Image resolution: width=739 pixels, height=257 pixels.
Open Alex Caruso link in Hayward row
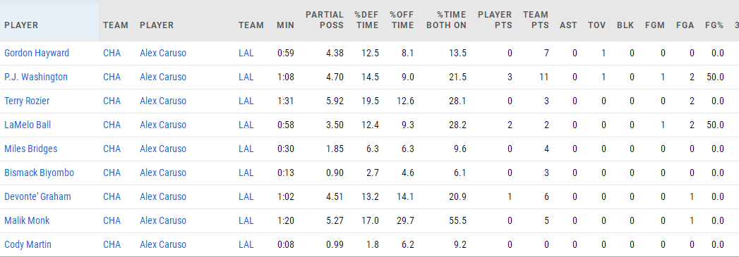point(163,53)
